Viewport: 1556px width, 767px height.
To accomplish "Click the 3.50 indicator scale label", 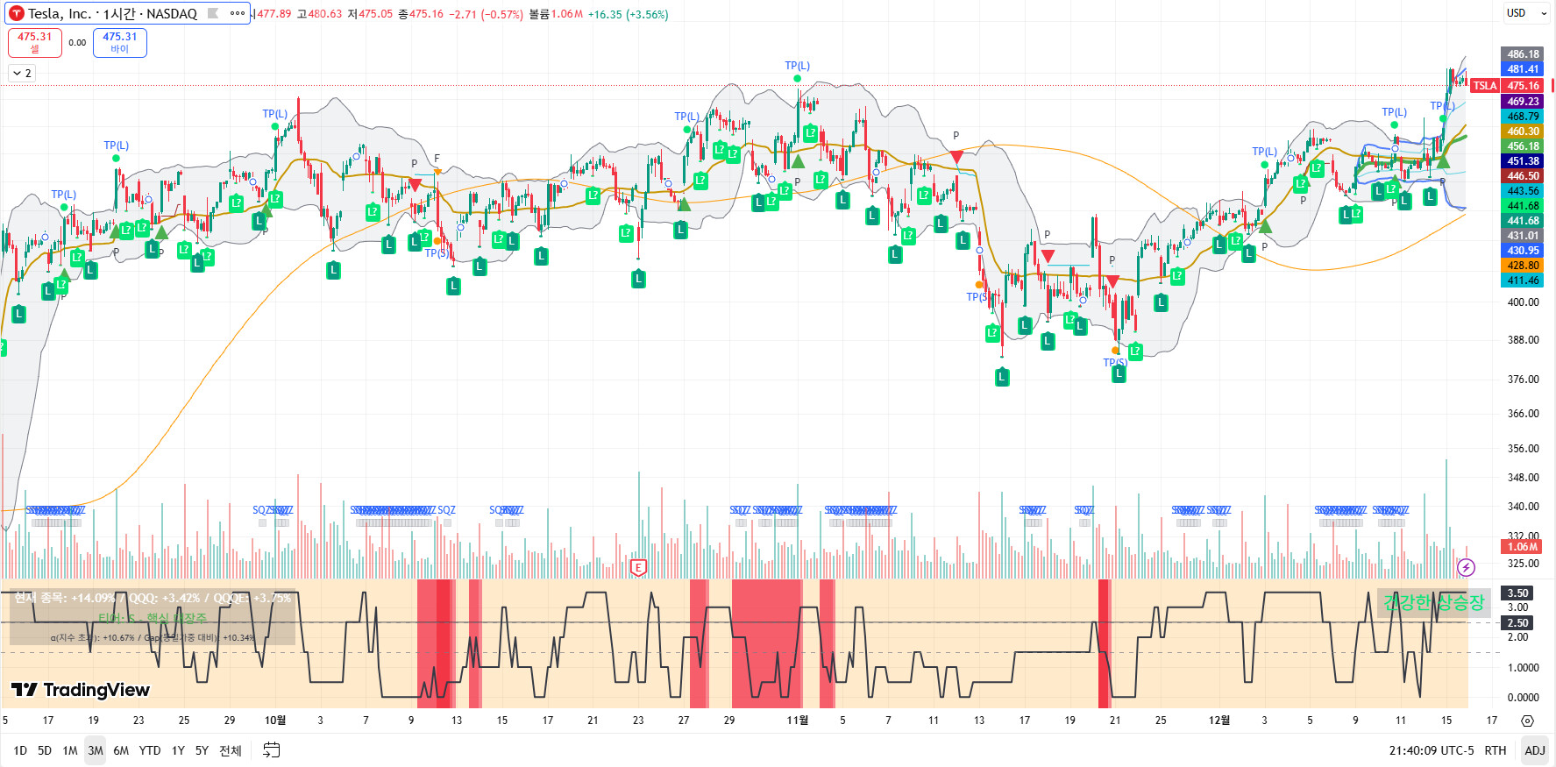I will 1517,593.
